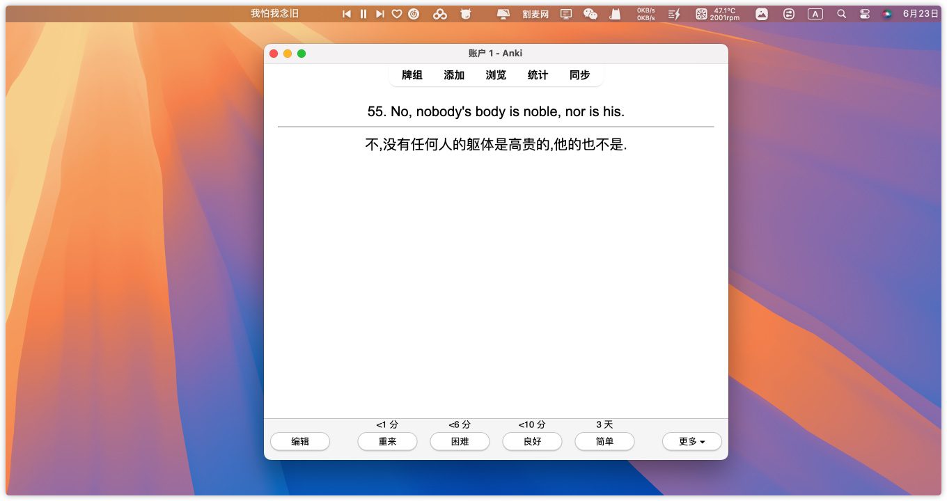Open the NetEase Music menu bar icon
Viewport: 947px width, 501px height.
pyautogui.click(x=414, y=14)
